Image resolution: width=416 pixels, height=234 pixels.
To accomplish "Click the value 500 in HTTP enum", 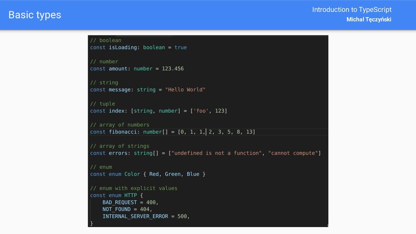I will [182, 217].
